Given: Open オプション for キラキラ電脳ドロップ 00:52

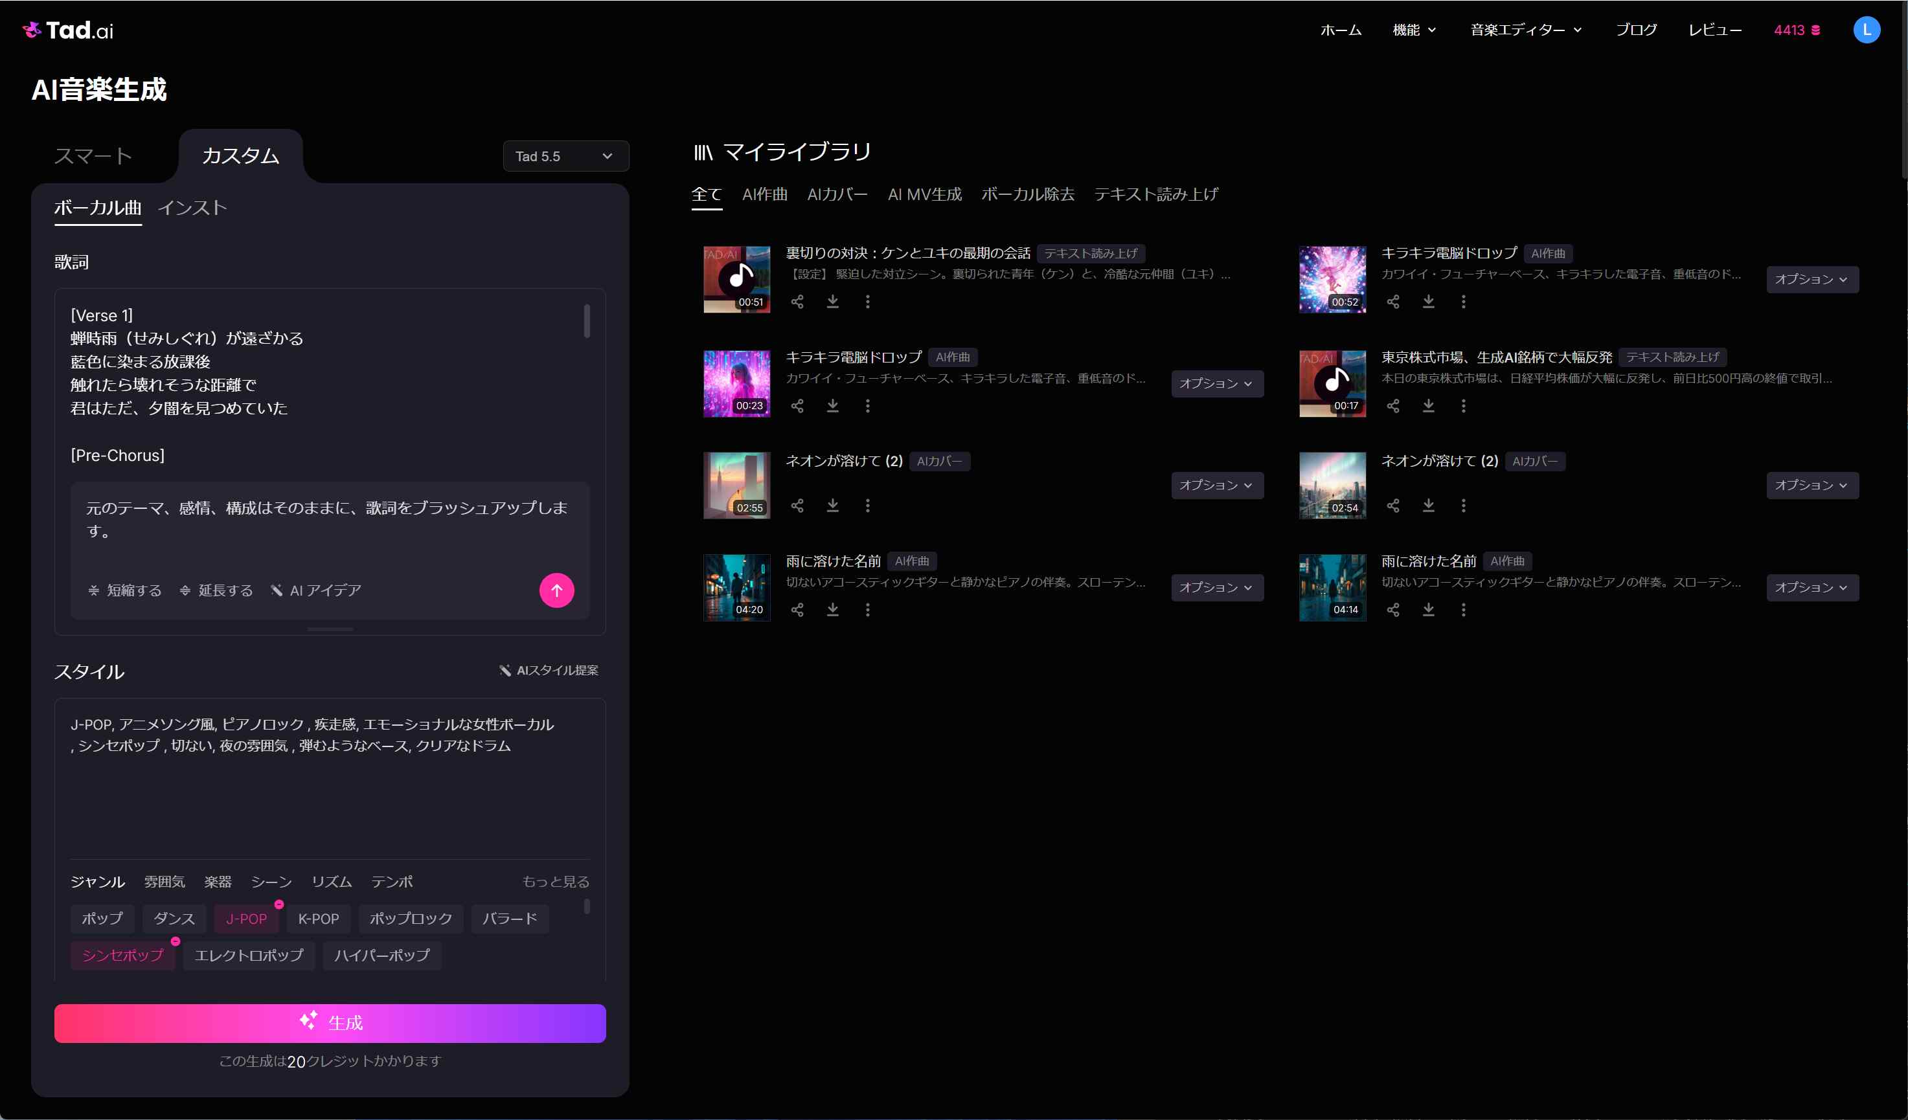Looking at the screenshot, I should [x=1812, y=279].
